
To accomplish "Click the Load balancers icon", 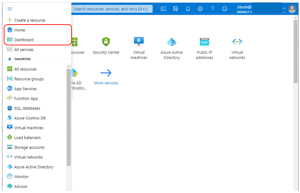I will 10,137.
